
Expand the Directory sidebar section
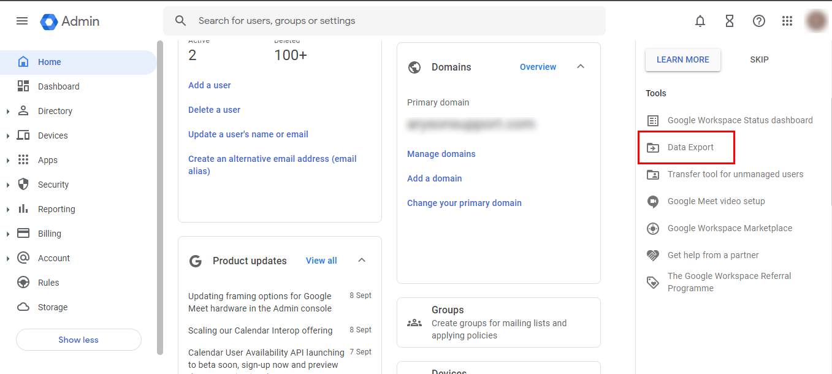click(8, 112)
